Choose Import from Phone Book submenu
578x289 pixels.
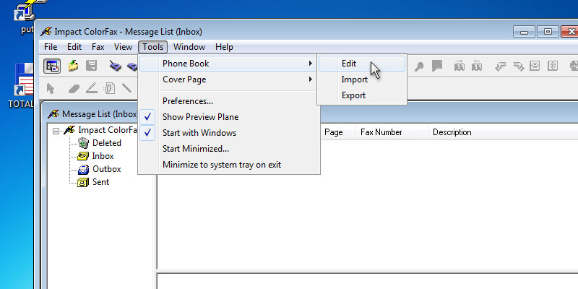354,79
